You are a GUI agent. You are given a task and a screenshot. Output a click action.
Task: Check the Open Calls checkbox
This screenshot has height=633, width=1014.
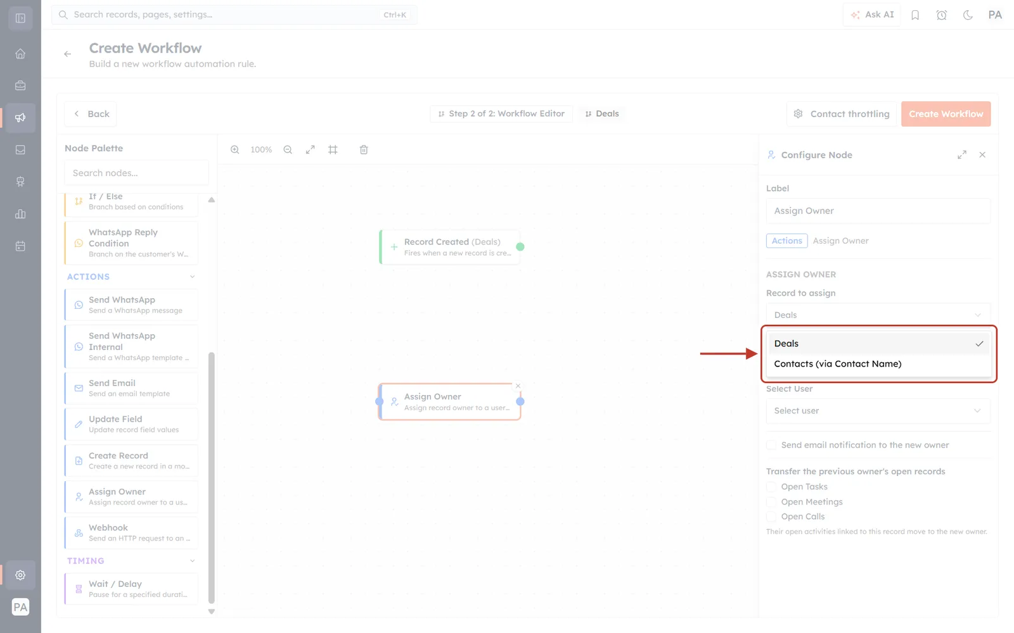click(x=771, y=517)
